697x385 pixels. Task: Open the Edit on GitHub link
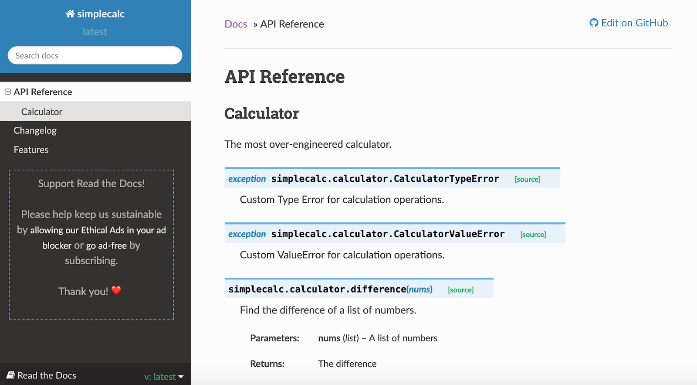click(629, 23)
